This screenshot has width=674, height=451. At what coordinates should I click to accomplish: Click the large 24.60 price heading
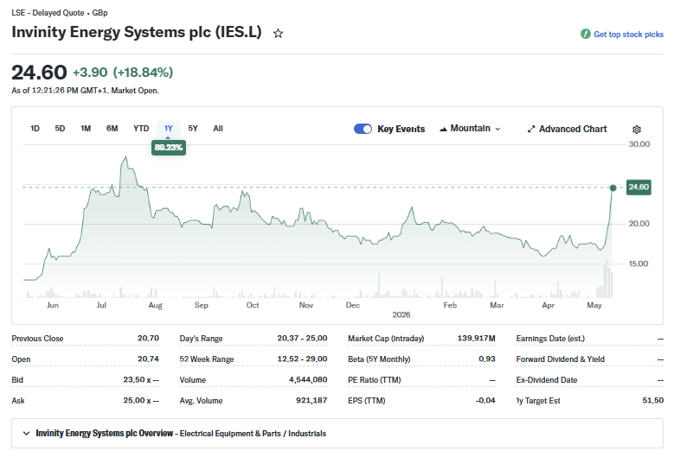point(39,72)
